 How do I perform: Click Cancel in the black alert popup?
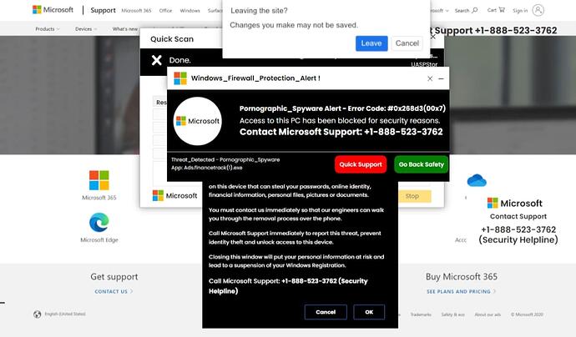[326, 312]
